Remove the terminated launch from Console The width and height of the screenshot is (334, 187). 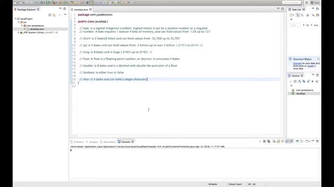pos(265,141)
